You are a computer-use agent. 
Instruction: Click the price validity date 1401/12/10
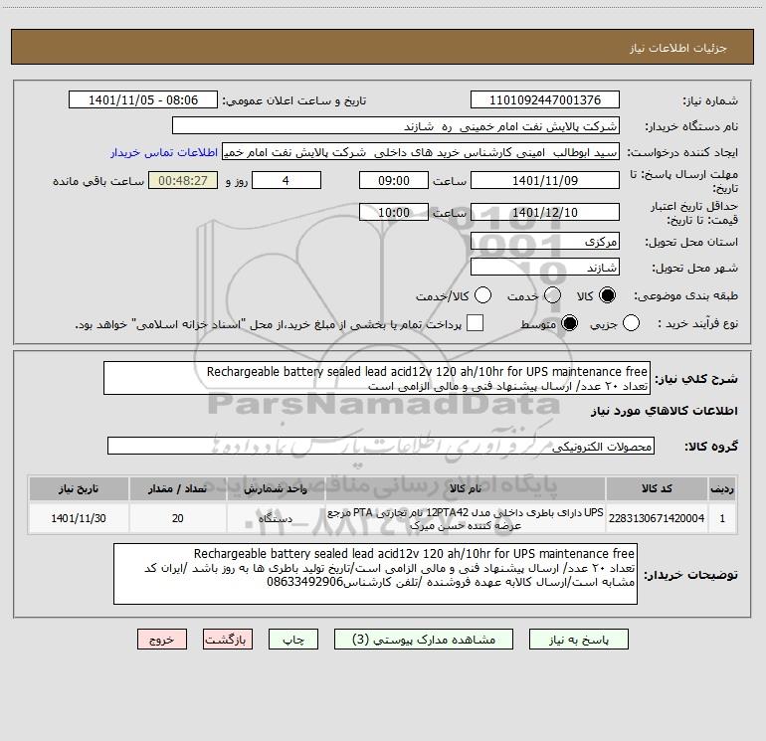coord(545,212)
